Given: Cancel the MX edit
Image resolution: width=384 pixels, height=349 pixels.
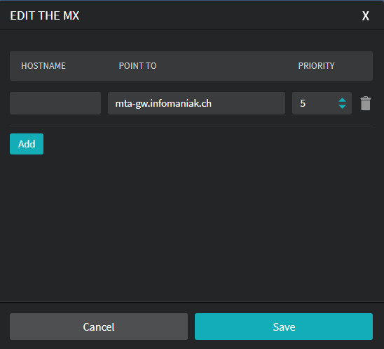Looking at the screenshot, I should tap(99, 327).
